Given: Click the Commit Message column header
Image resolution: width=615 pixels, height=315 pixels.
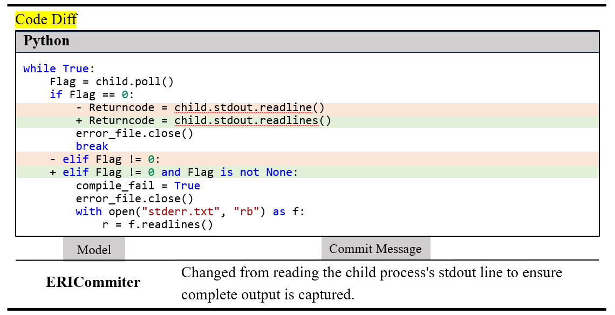Looking at the screenshot, I should (x=375, y=249).
